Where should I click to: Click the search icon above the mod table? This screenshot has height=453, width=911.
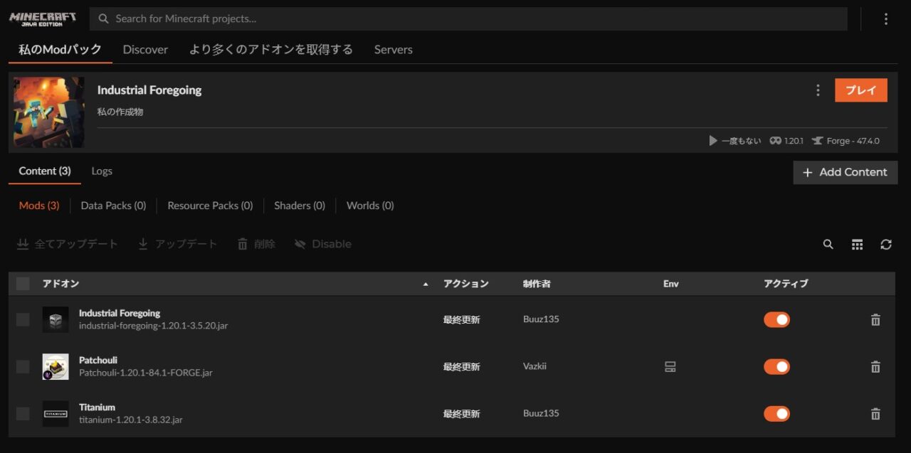pyautogui.click(x=828, y=244)
